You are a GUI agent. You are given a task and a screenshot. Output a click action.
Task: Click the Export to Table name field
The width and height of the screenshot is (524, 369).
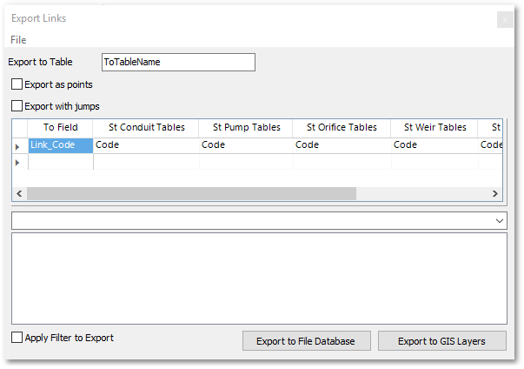click(178, 62)
